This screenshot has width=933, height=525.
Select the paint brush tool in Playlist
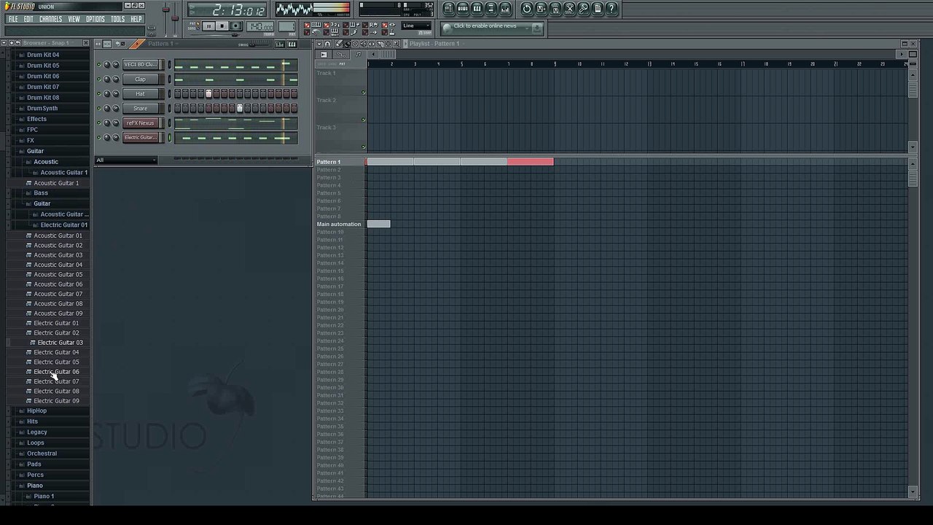(x=347, y=43)
